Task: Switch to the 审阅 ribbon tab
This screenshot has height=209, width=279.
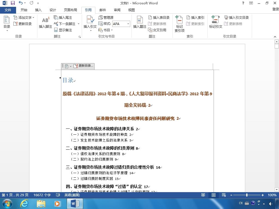Action: [117, 10]
